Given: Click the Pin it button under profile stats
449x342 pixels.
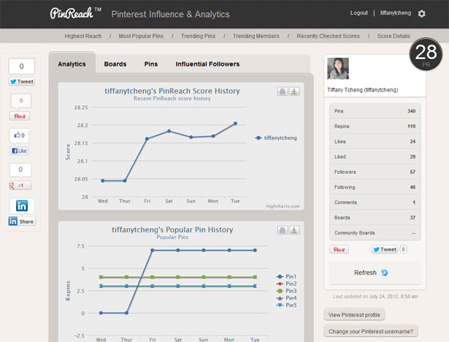Looking at the screenshot, I should [x=339, y=249].
